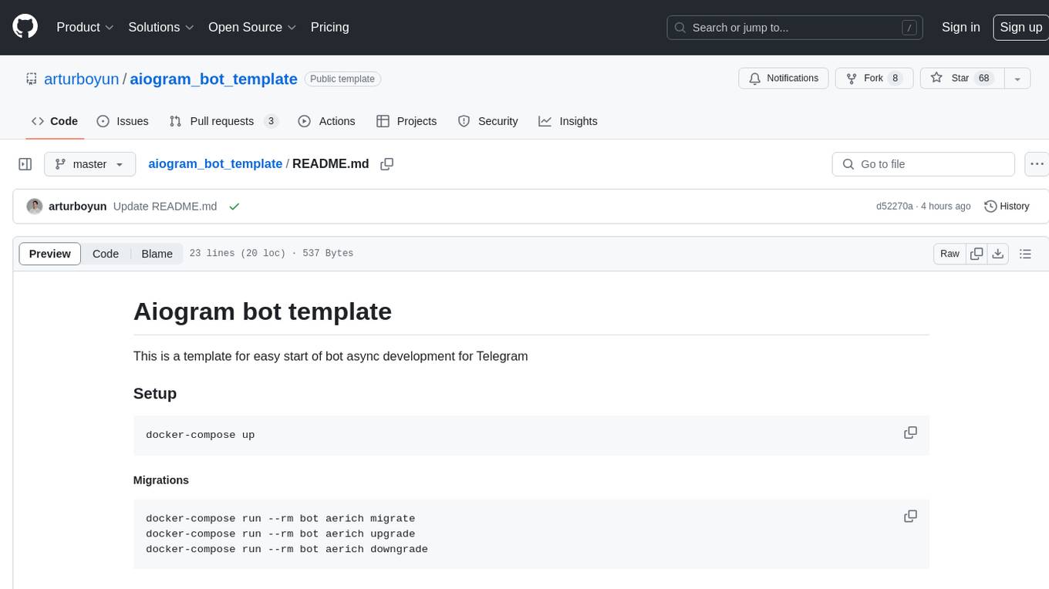Screen dimensions: 1049x589
Task: Click the Notifications bell button
Action: (x=784, y=79)
